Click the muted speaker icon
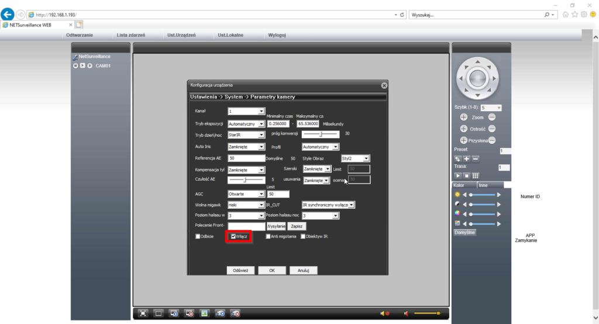The width and height of the screenshot is (599, 324). point(384,313)
